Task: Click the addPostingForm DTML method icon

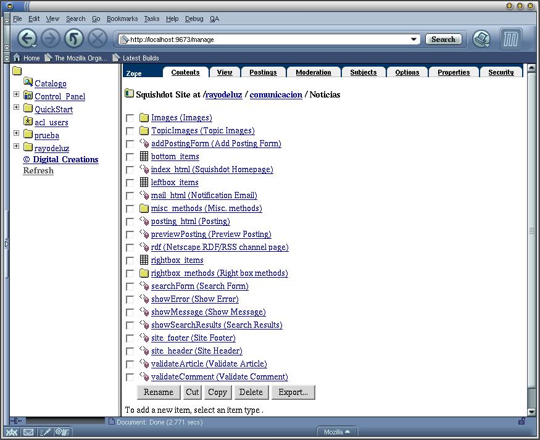Action: pyautogui.click(x=144, y=143)
